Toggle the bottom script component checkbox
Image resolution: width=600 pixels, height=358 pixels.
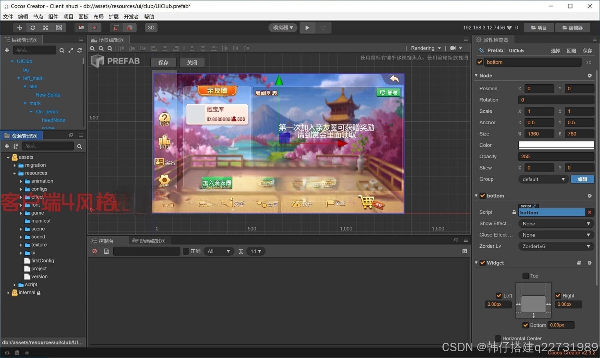482,196
